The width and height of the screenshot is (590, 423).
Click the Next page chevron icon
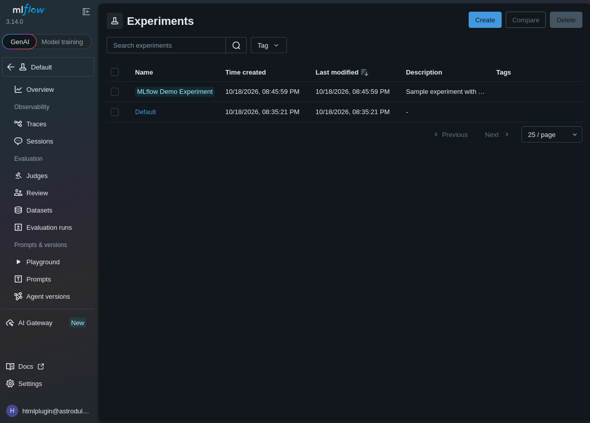click(x=507, y=134)
